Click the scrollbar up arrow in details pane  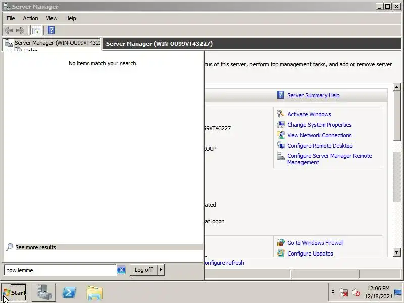[x=397, y=87]
